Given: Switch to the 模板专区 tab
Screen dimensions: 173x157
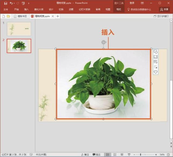Looking at the screenshot, I should (20, 16).
